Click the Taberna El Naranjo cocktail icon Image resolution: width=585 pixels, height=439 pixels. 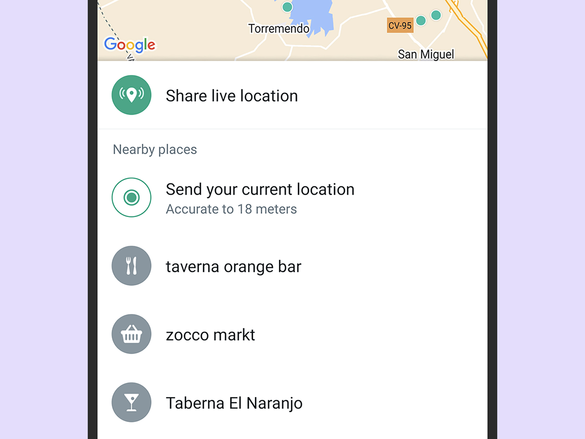tap(131, 404)
